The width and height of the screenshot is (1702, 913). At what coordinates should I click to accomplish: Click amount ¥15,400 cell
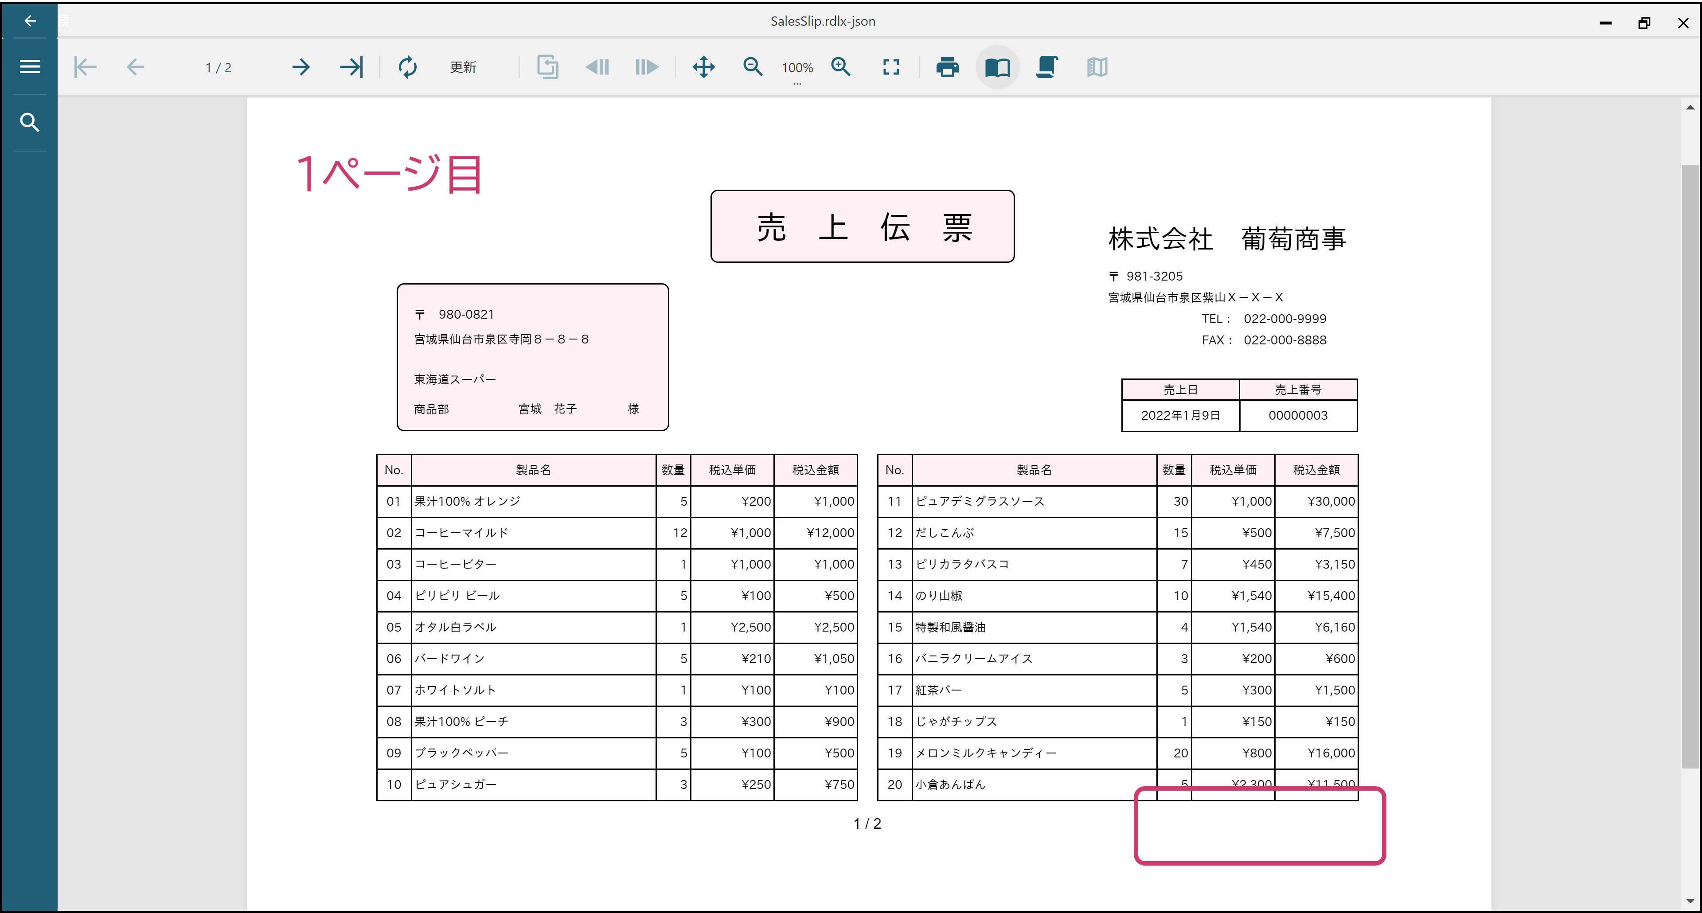1316,596
